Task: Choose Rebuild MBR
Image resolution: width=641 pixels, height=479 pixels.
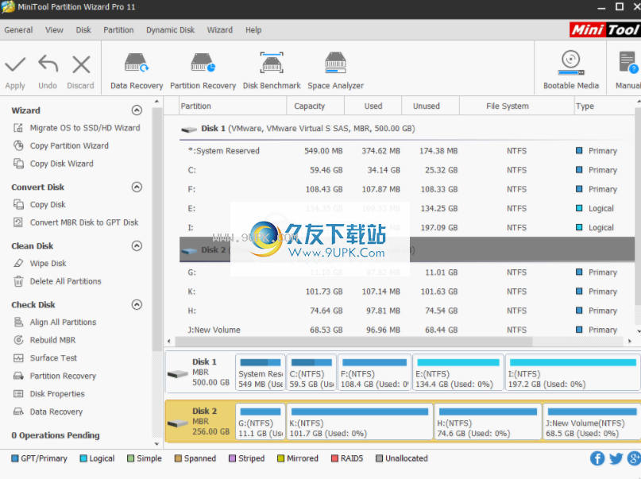Action: pyautogui.click(x=52, y=340)
